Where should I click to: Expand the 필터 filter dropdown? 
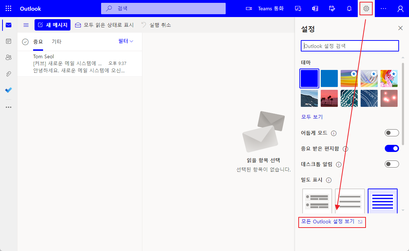click(x=126, y=41)
